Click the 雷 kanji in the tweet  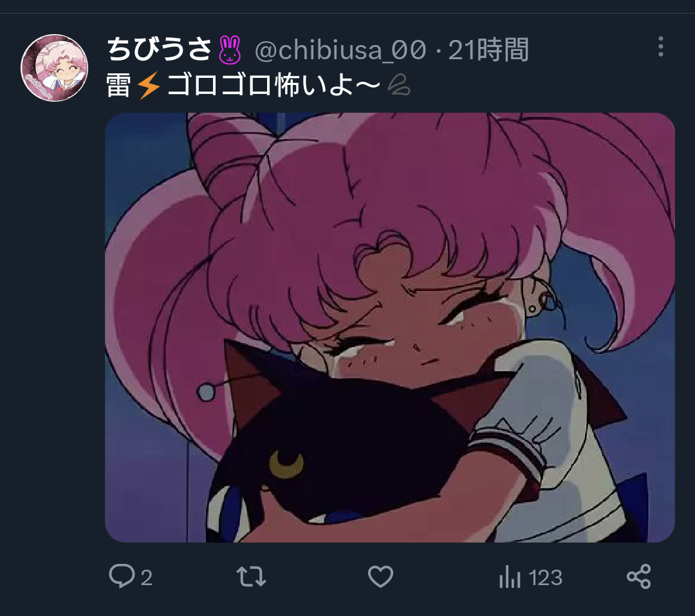[119, 85]
